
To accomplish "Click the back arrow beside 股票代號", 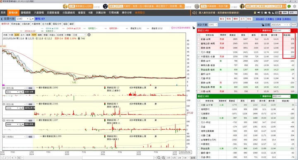I will 2,19.
